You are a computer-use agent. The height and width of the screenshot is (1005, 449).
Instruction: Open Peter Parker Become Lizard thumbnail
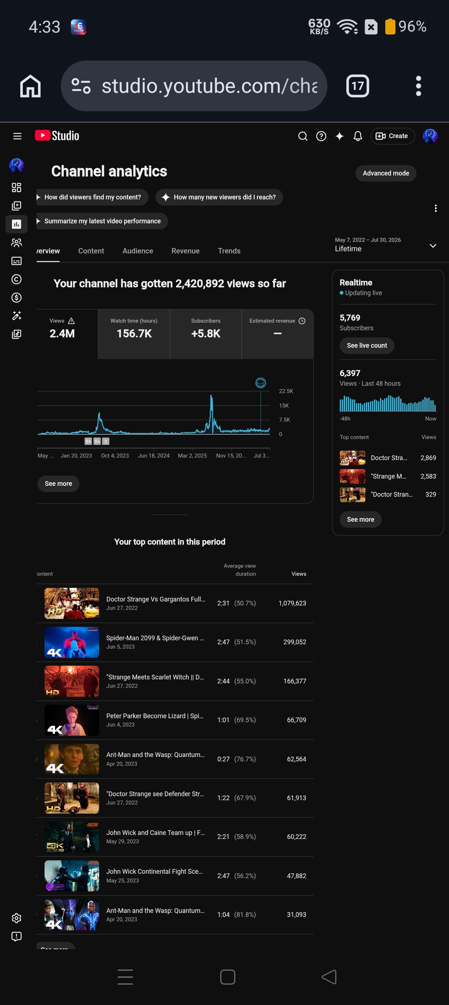(72, 720)
